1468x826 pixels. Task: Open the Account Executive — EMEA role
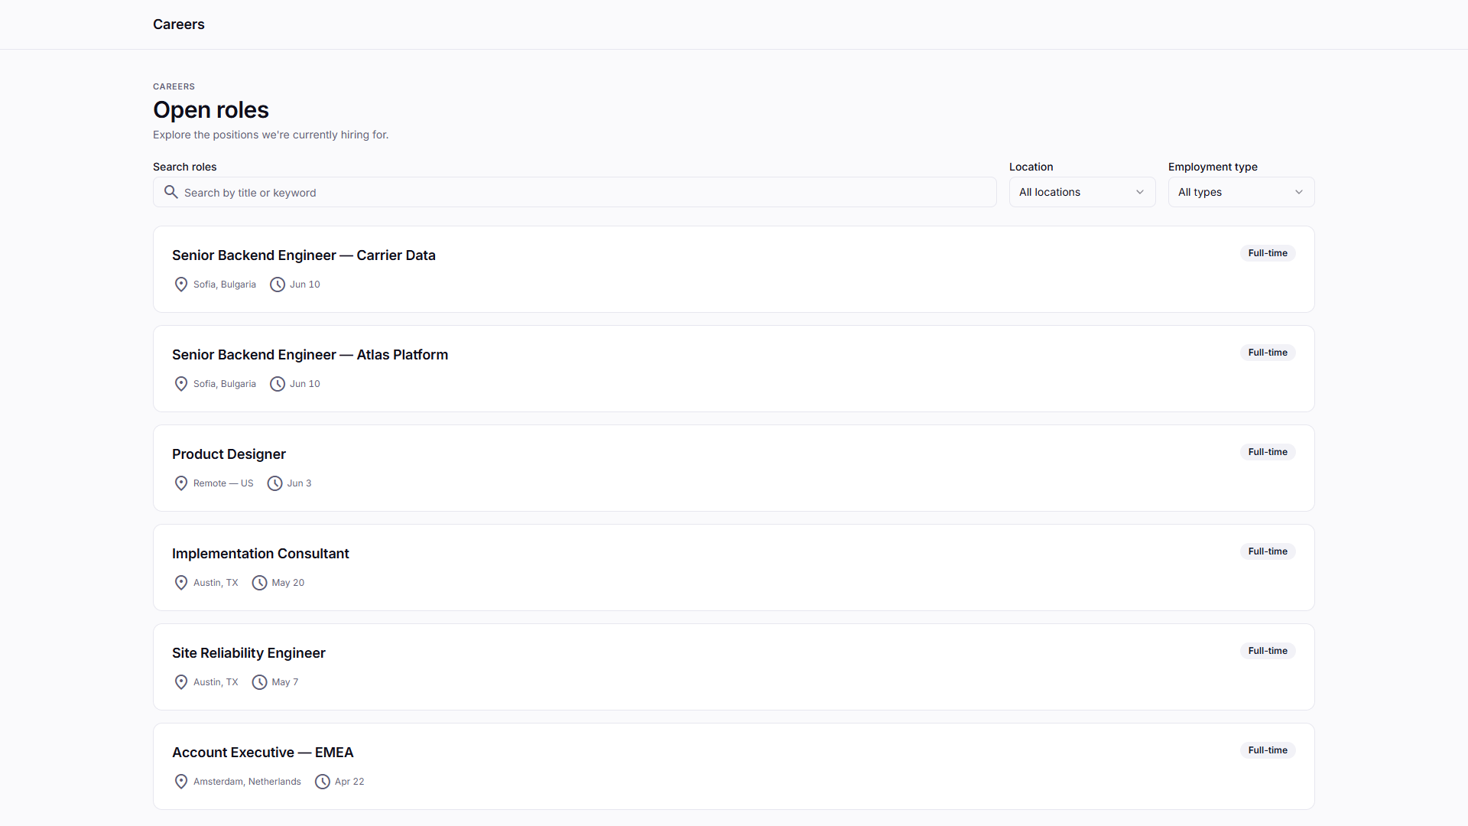pos(262,753)
